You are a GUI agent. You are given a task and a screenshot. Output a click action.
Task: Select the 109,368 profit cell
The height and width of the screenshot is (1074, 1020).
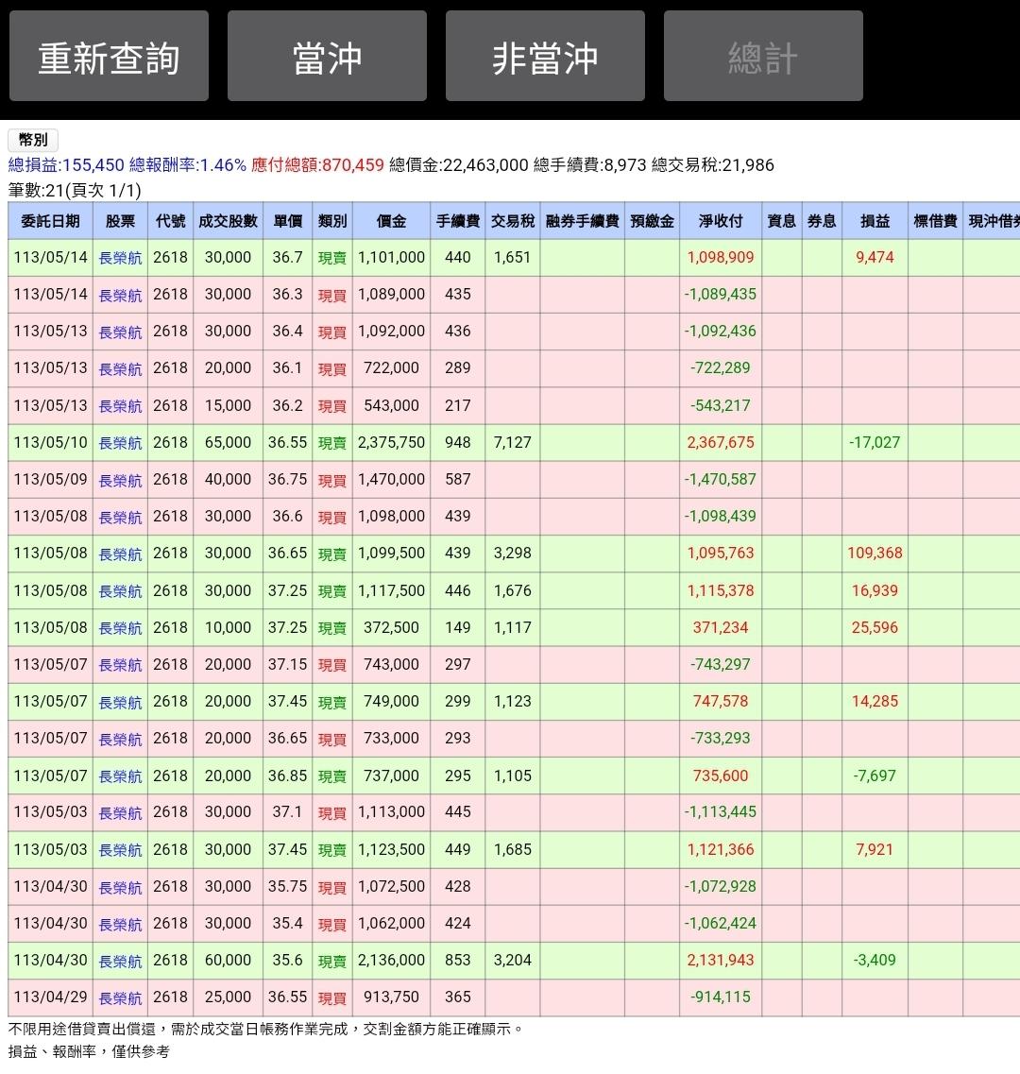875,554
